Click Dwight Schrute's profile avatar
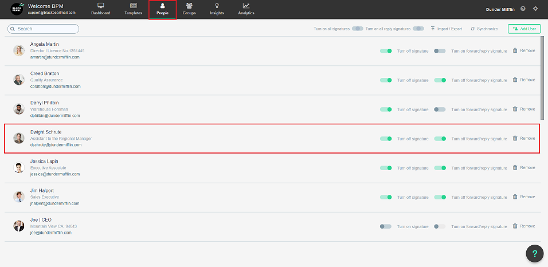This screenshot has height=267, width=548. (x=19, y=138)
